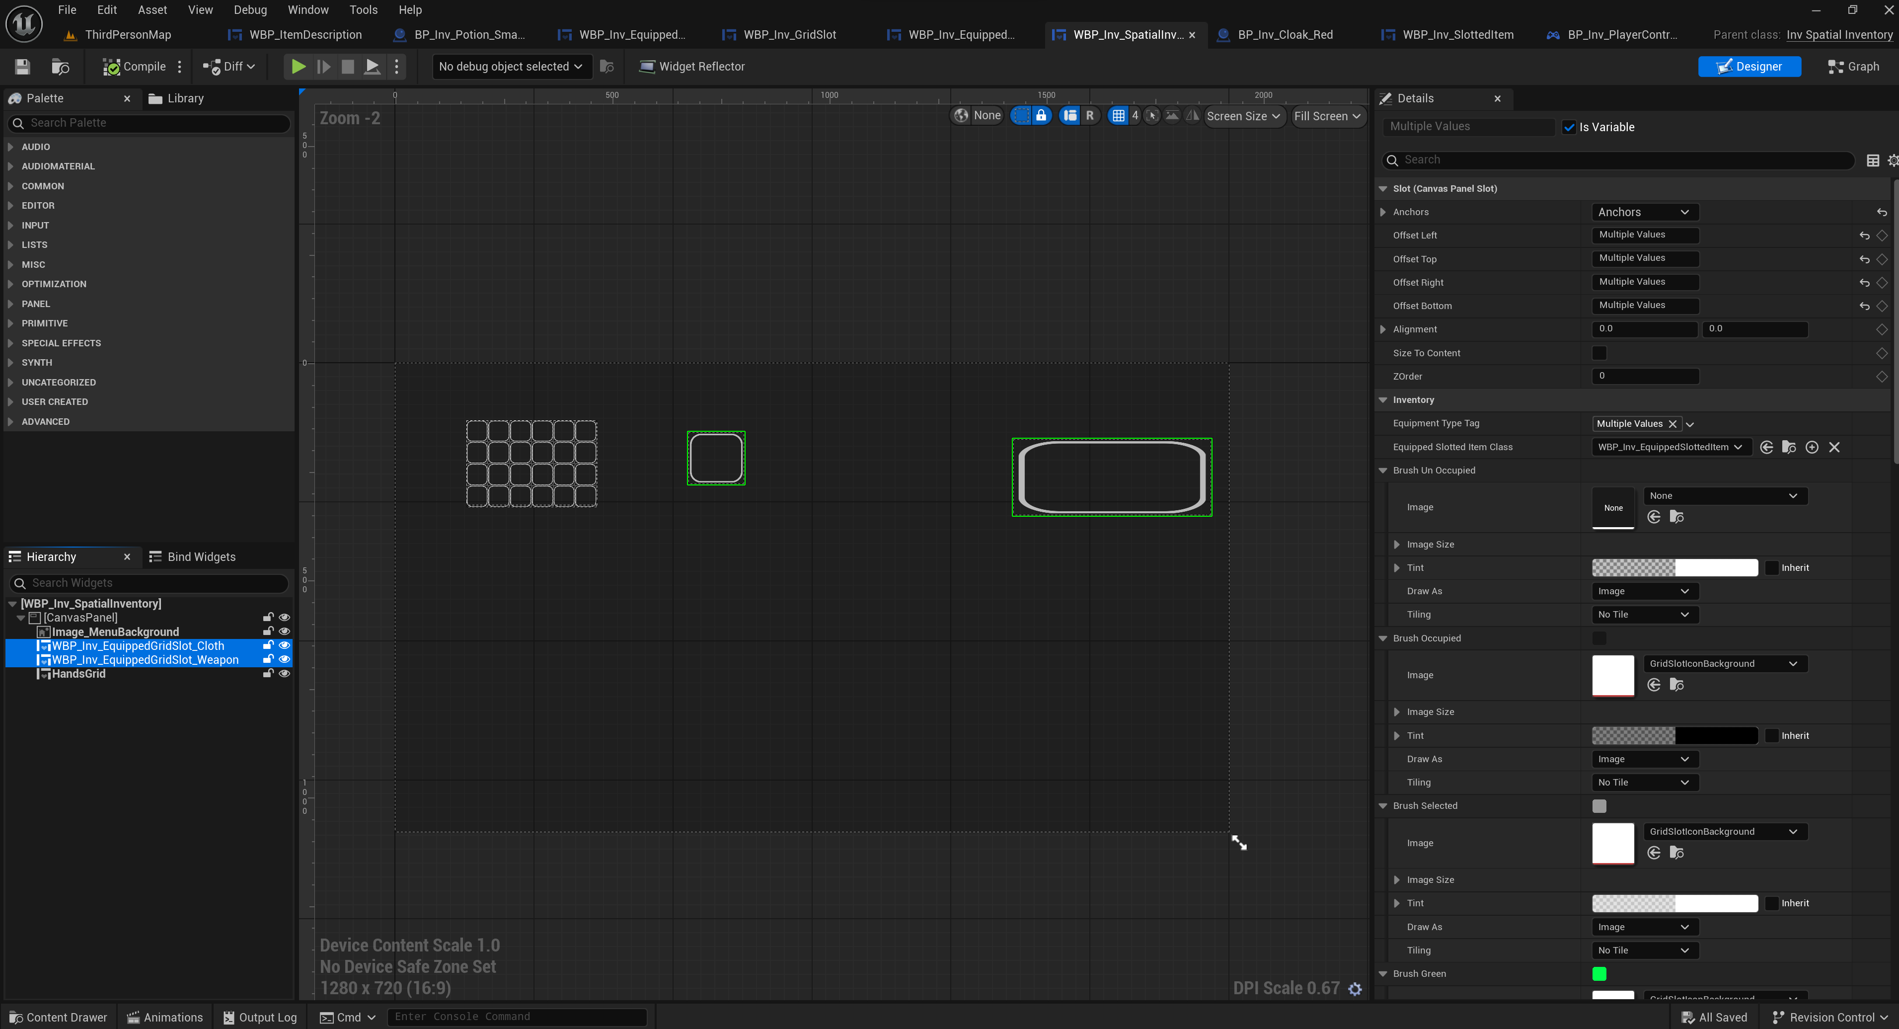Open Brush Un Occupied Draw As dropdown
Viewport: 1899px width, 1029px height.
point(1643,591)
